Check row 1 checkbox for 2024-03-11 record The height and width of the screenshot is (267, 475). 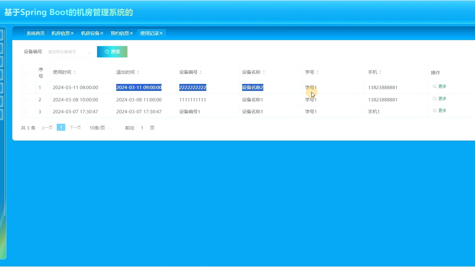tap(26, 88)
